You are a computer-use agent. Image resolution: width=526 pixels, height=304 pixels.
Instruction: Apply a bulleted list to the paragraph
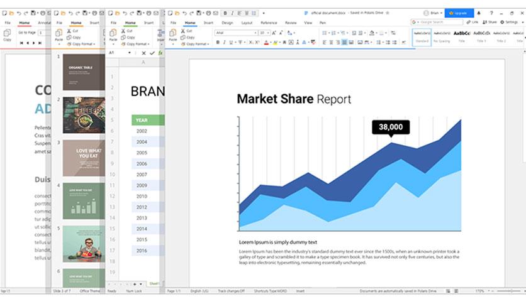coord(324,33)
